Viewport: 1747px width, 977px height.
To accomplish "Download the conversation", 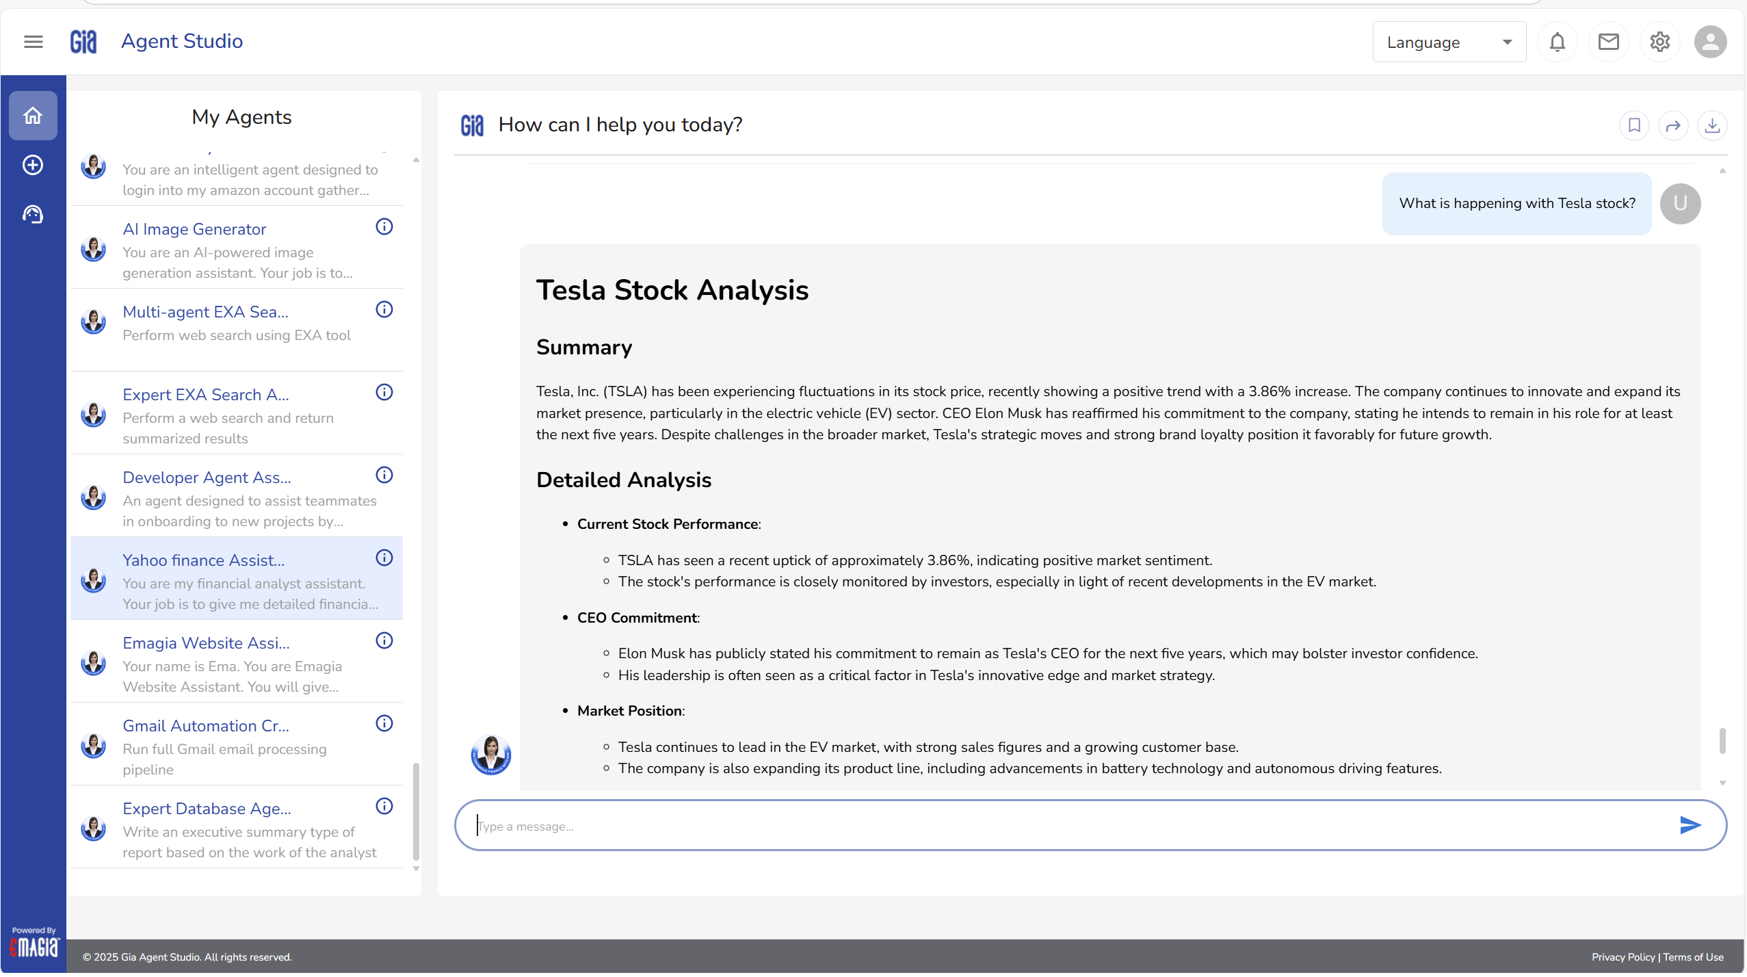I will [x=1712, y=125].
